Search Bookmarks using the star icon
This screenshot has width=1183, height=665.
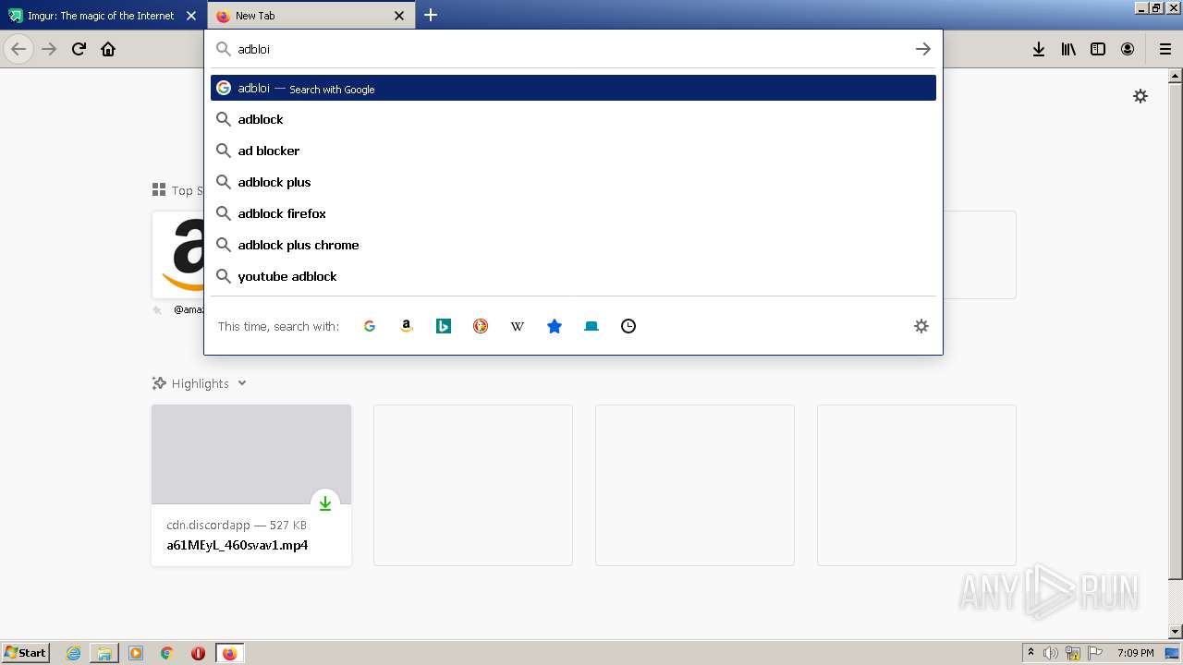point(555,326)
